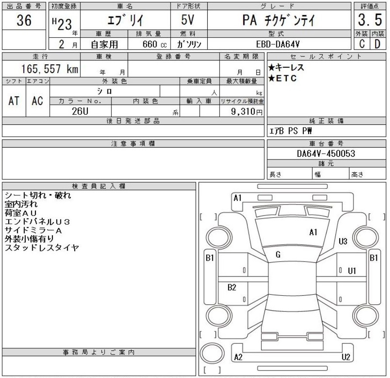
Task: Select the mileage value 165,557 km
Action: pyautogui.click(x=43, y=69)
